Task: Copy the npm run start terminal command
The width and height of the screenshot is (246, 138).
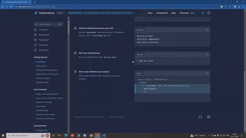Action: coord(207,54)
